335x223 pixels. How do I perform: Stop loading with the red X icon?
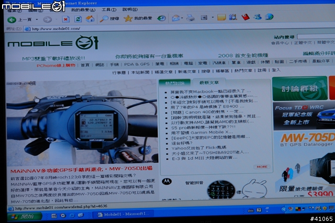point(65,19)
